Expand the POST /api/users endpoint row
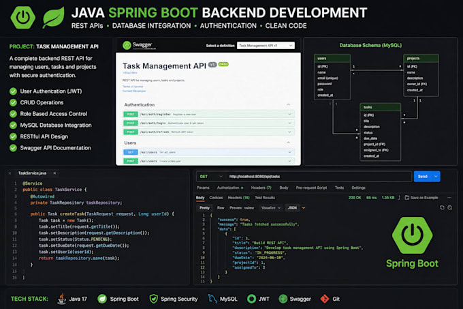Image resolution: width=463 pixels, height=309 pixels. [x=208, y=161]
